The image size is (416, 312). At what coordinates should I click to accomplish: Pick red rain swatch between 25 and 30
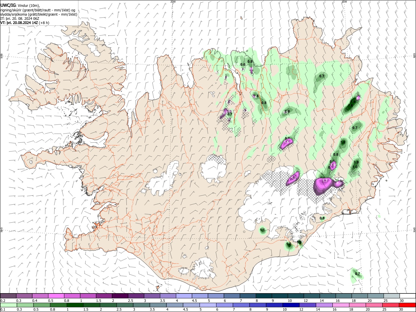(x=391, y=305)
